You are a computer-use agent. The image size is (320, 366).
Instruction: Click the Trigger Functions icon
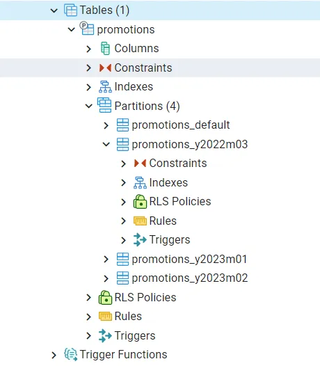click(71, 354)
